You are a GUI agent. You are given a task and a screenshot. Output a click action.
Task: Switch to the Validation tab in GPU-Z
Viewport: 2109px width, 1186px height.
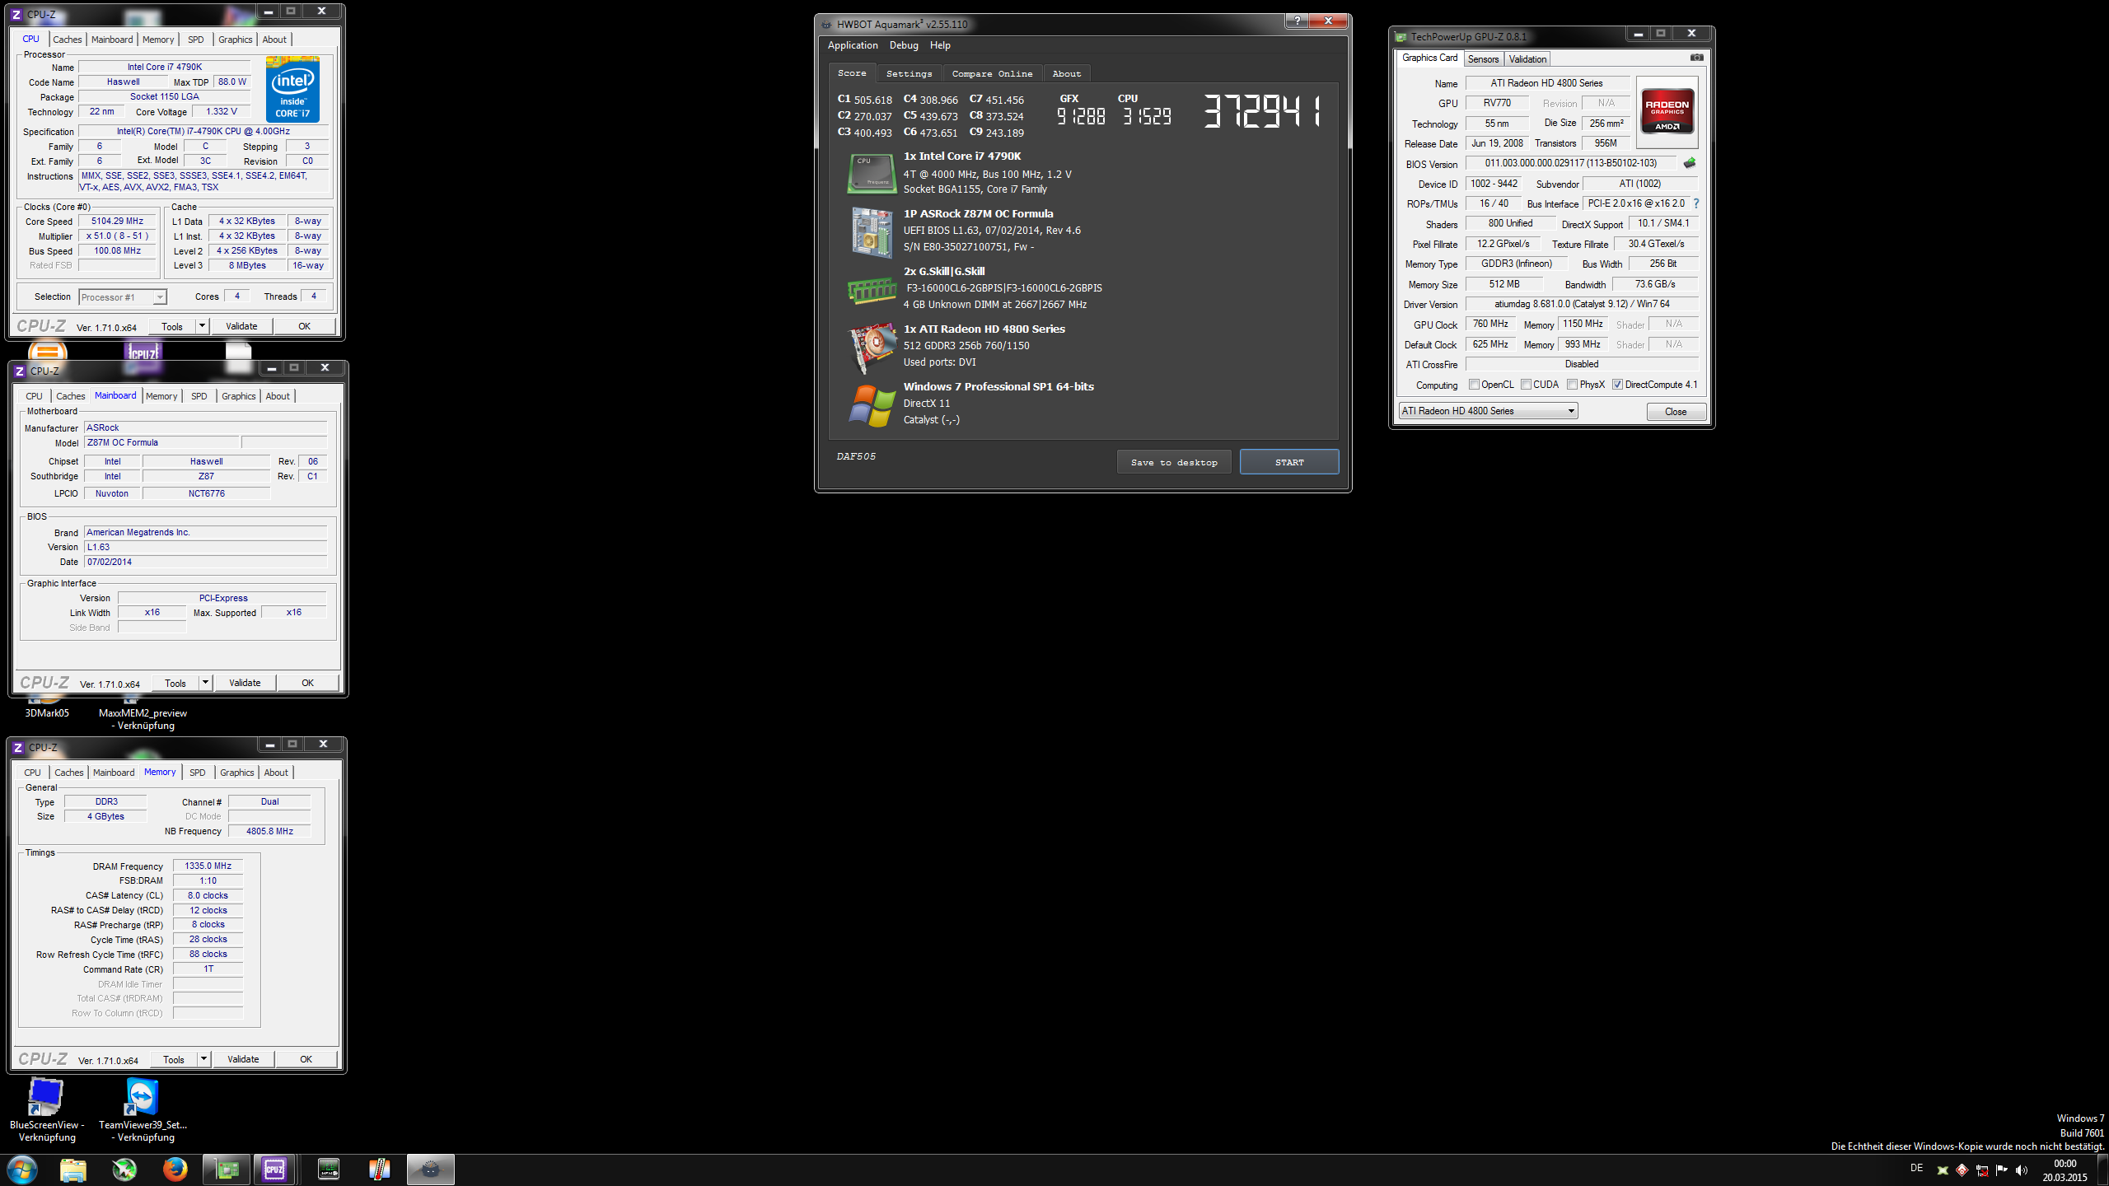pyautogui.click(x=1527, y=59)
